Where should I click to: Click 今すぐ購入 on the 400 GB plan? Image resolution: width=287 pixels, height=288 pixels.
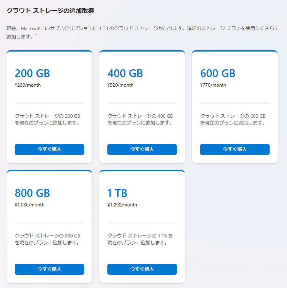pos(142,149)
